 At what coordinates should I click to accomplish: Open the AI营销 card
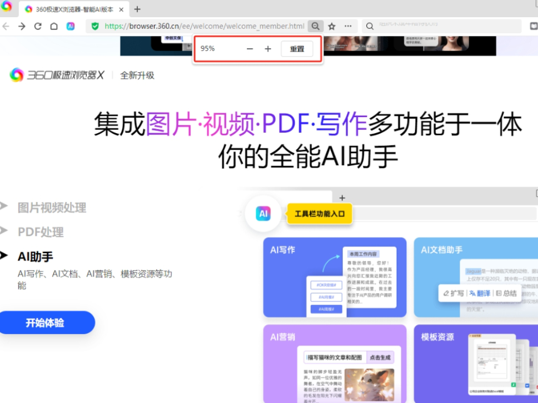point(335,364)
